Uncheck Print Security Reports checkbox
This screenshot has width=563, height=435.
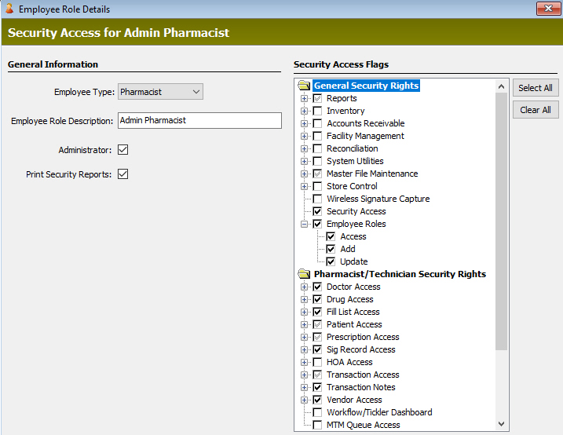pyautogui.click(x=122, y=174)
